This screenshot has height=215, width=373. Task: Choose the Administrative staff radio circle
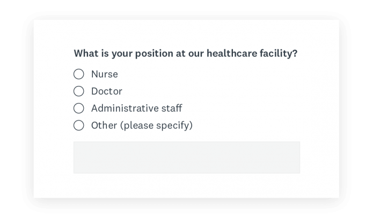(x=79, y=109)
